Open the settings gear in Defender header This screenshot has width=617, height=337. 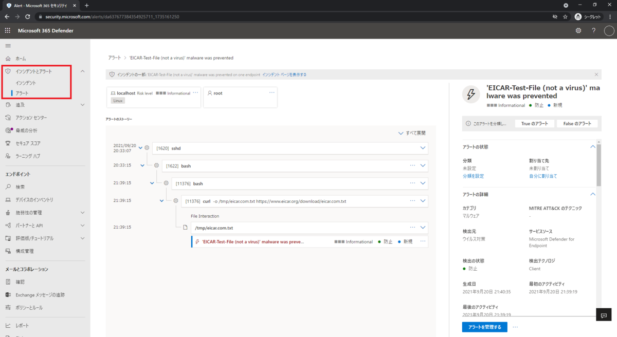578,30
